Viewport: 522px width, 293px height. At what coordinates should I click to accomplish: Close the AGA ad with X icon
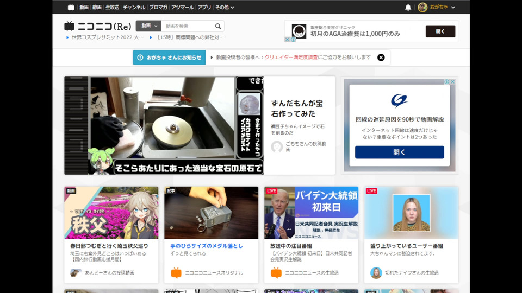[x=287, y=40]
